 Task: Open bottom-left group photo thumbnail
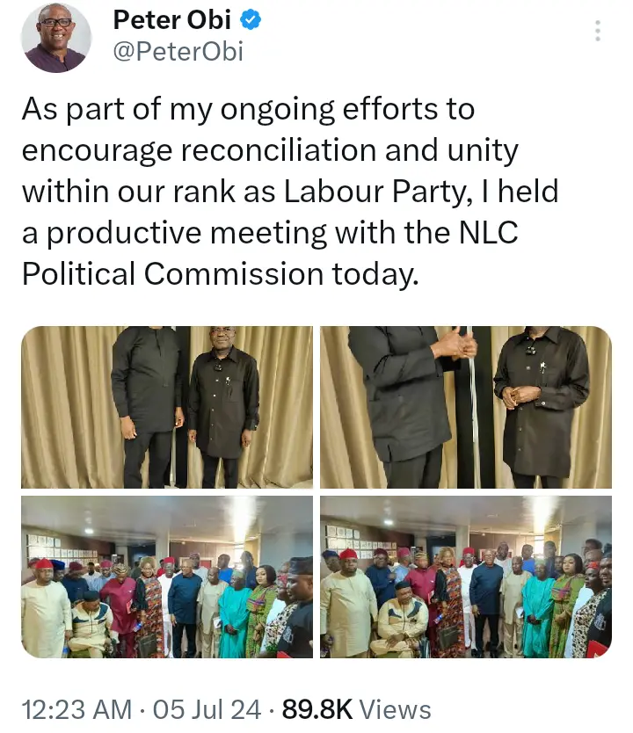click(x=167, y=577)
